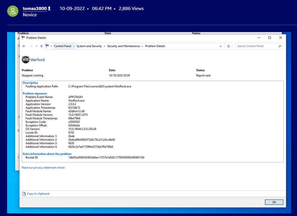The image size is (297, 216).
Task: Click the flag icon in address bar
Action: (47, 46)
